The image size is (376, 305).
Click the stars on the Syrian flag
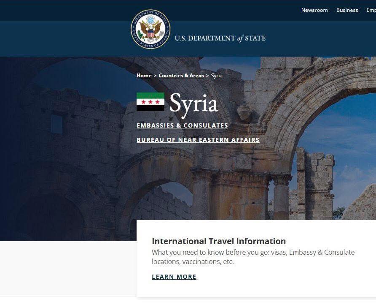point(150,103)
